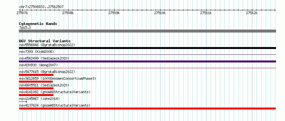This screenshot has height=121, width=285.
Task: Open variant label nsv830930 (Wong2007)
Action: (x=38, y=65)
